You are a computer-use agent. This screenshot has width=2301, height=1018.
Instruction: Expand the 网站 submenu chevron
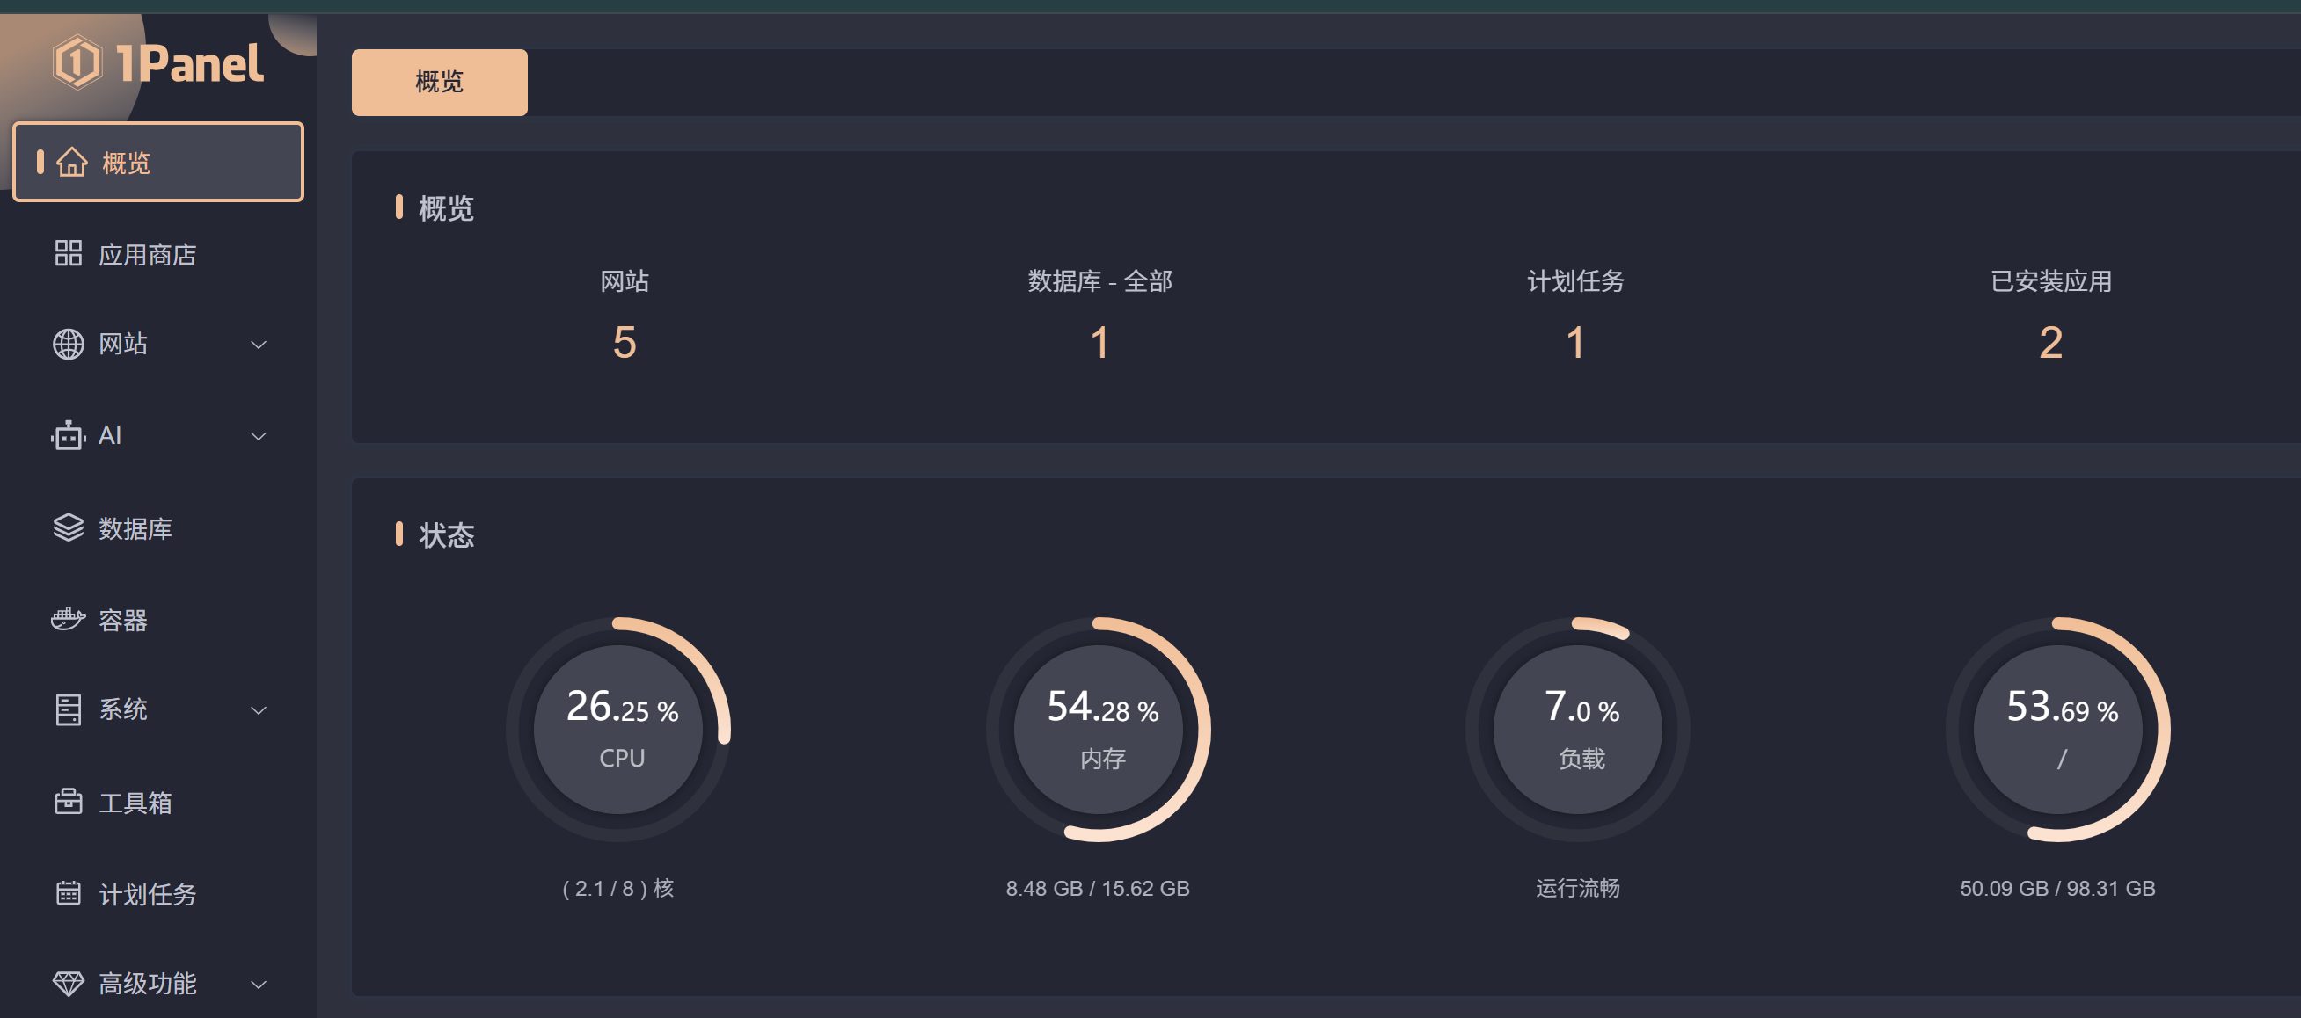[x=258, y=345]
